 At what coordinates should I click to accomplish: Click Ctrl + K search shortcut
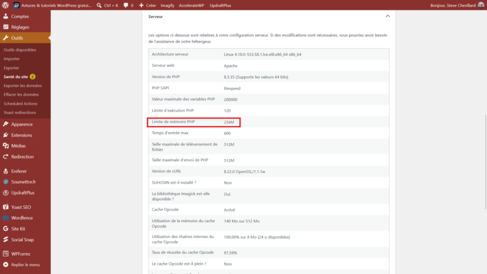(x=111, y=5)
